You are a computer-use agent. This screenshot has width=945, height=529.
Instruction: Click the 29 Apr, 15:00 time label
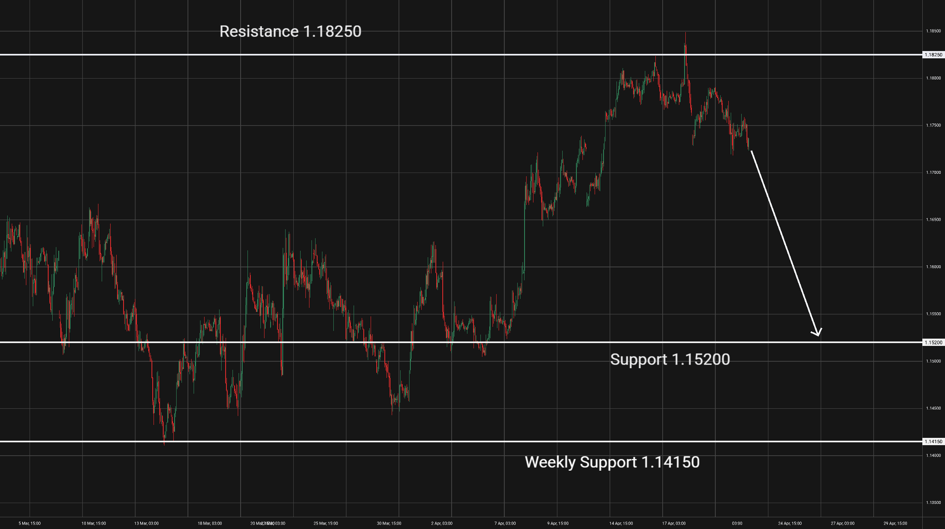[895, 523]
